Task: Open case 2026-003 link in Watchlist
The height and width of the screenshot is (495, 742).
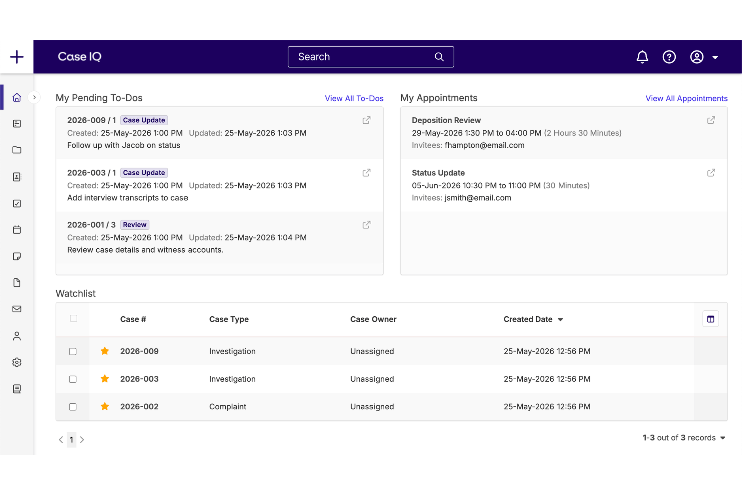Action: [139, 379]
